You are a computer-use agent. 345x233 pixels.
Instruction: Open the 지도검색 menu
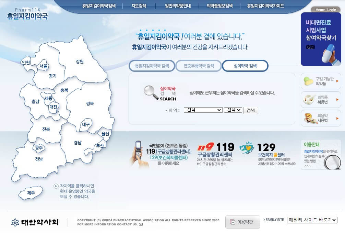139,6
